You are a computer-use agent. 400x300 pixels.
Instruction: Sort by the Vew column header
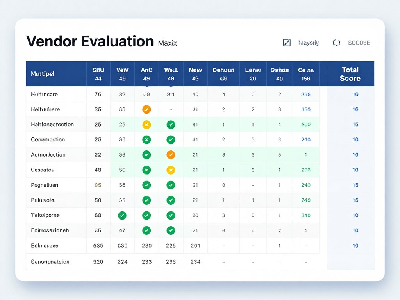pos(122,74)
